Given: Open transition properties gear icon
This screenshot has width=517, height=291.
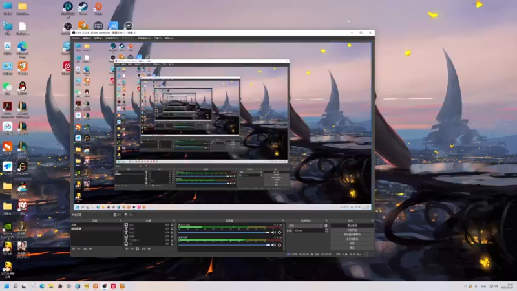Looking at the screenshot, I should pyautogui.click(x=326, y=226).
